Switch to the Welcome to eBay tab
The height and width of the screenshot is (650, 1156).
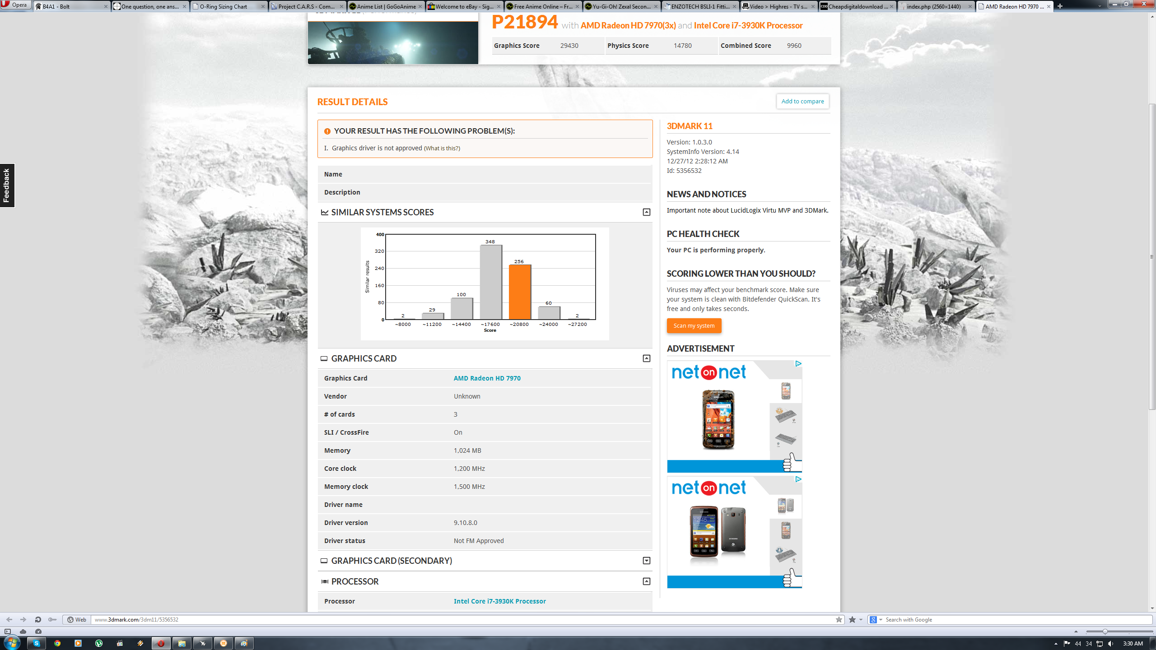pos(464,6)
